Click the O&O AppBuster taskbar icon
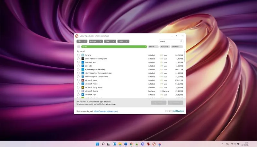 pyautogui.click(x=154, y=144)
